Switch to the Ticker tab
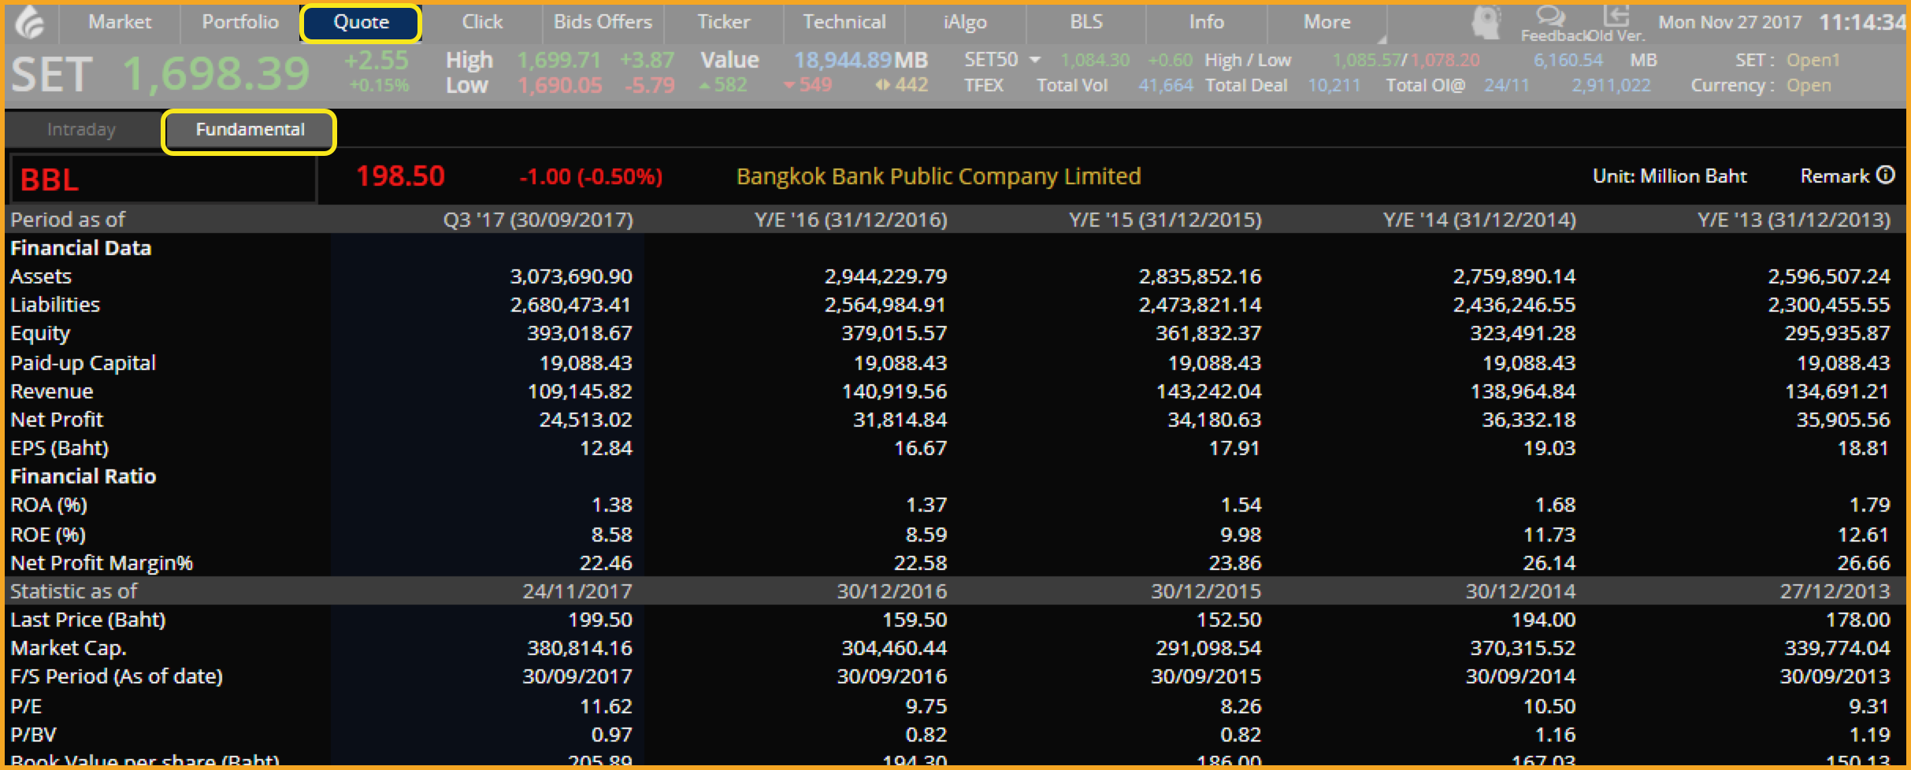 click(x=723, y=22)
